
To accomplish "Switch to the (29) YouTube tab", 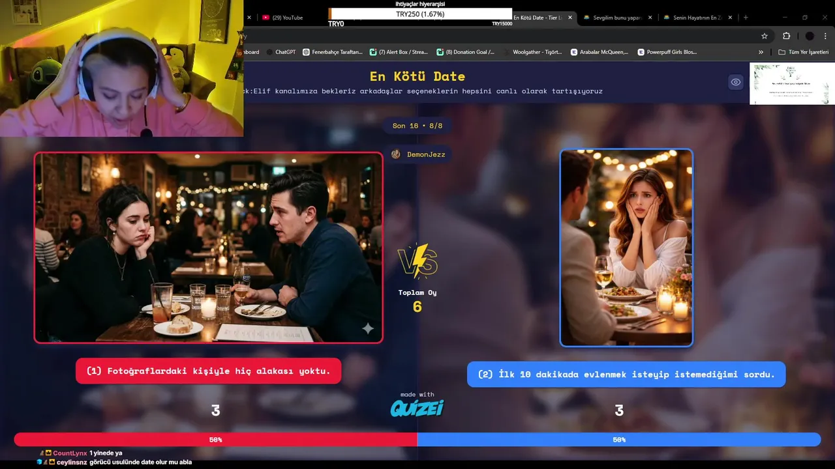I will pyautogui.click(x=287, y=18).
